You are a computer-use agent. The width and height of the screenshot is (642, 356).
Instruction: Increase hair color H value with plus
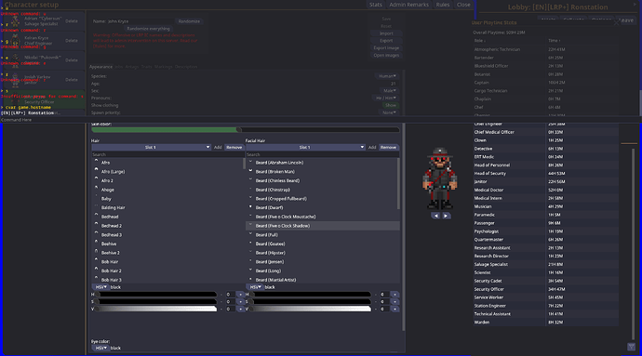(241, 295)
